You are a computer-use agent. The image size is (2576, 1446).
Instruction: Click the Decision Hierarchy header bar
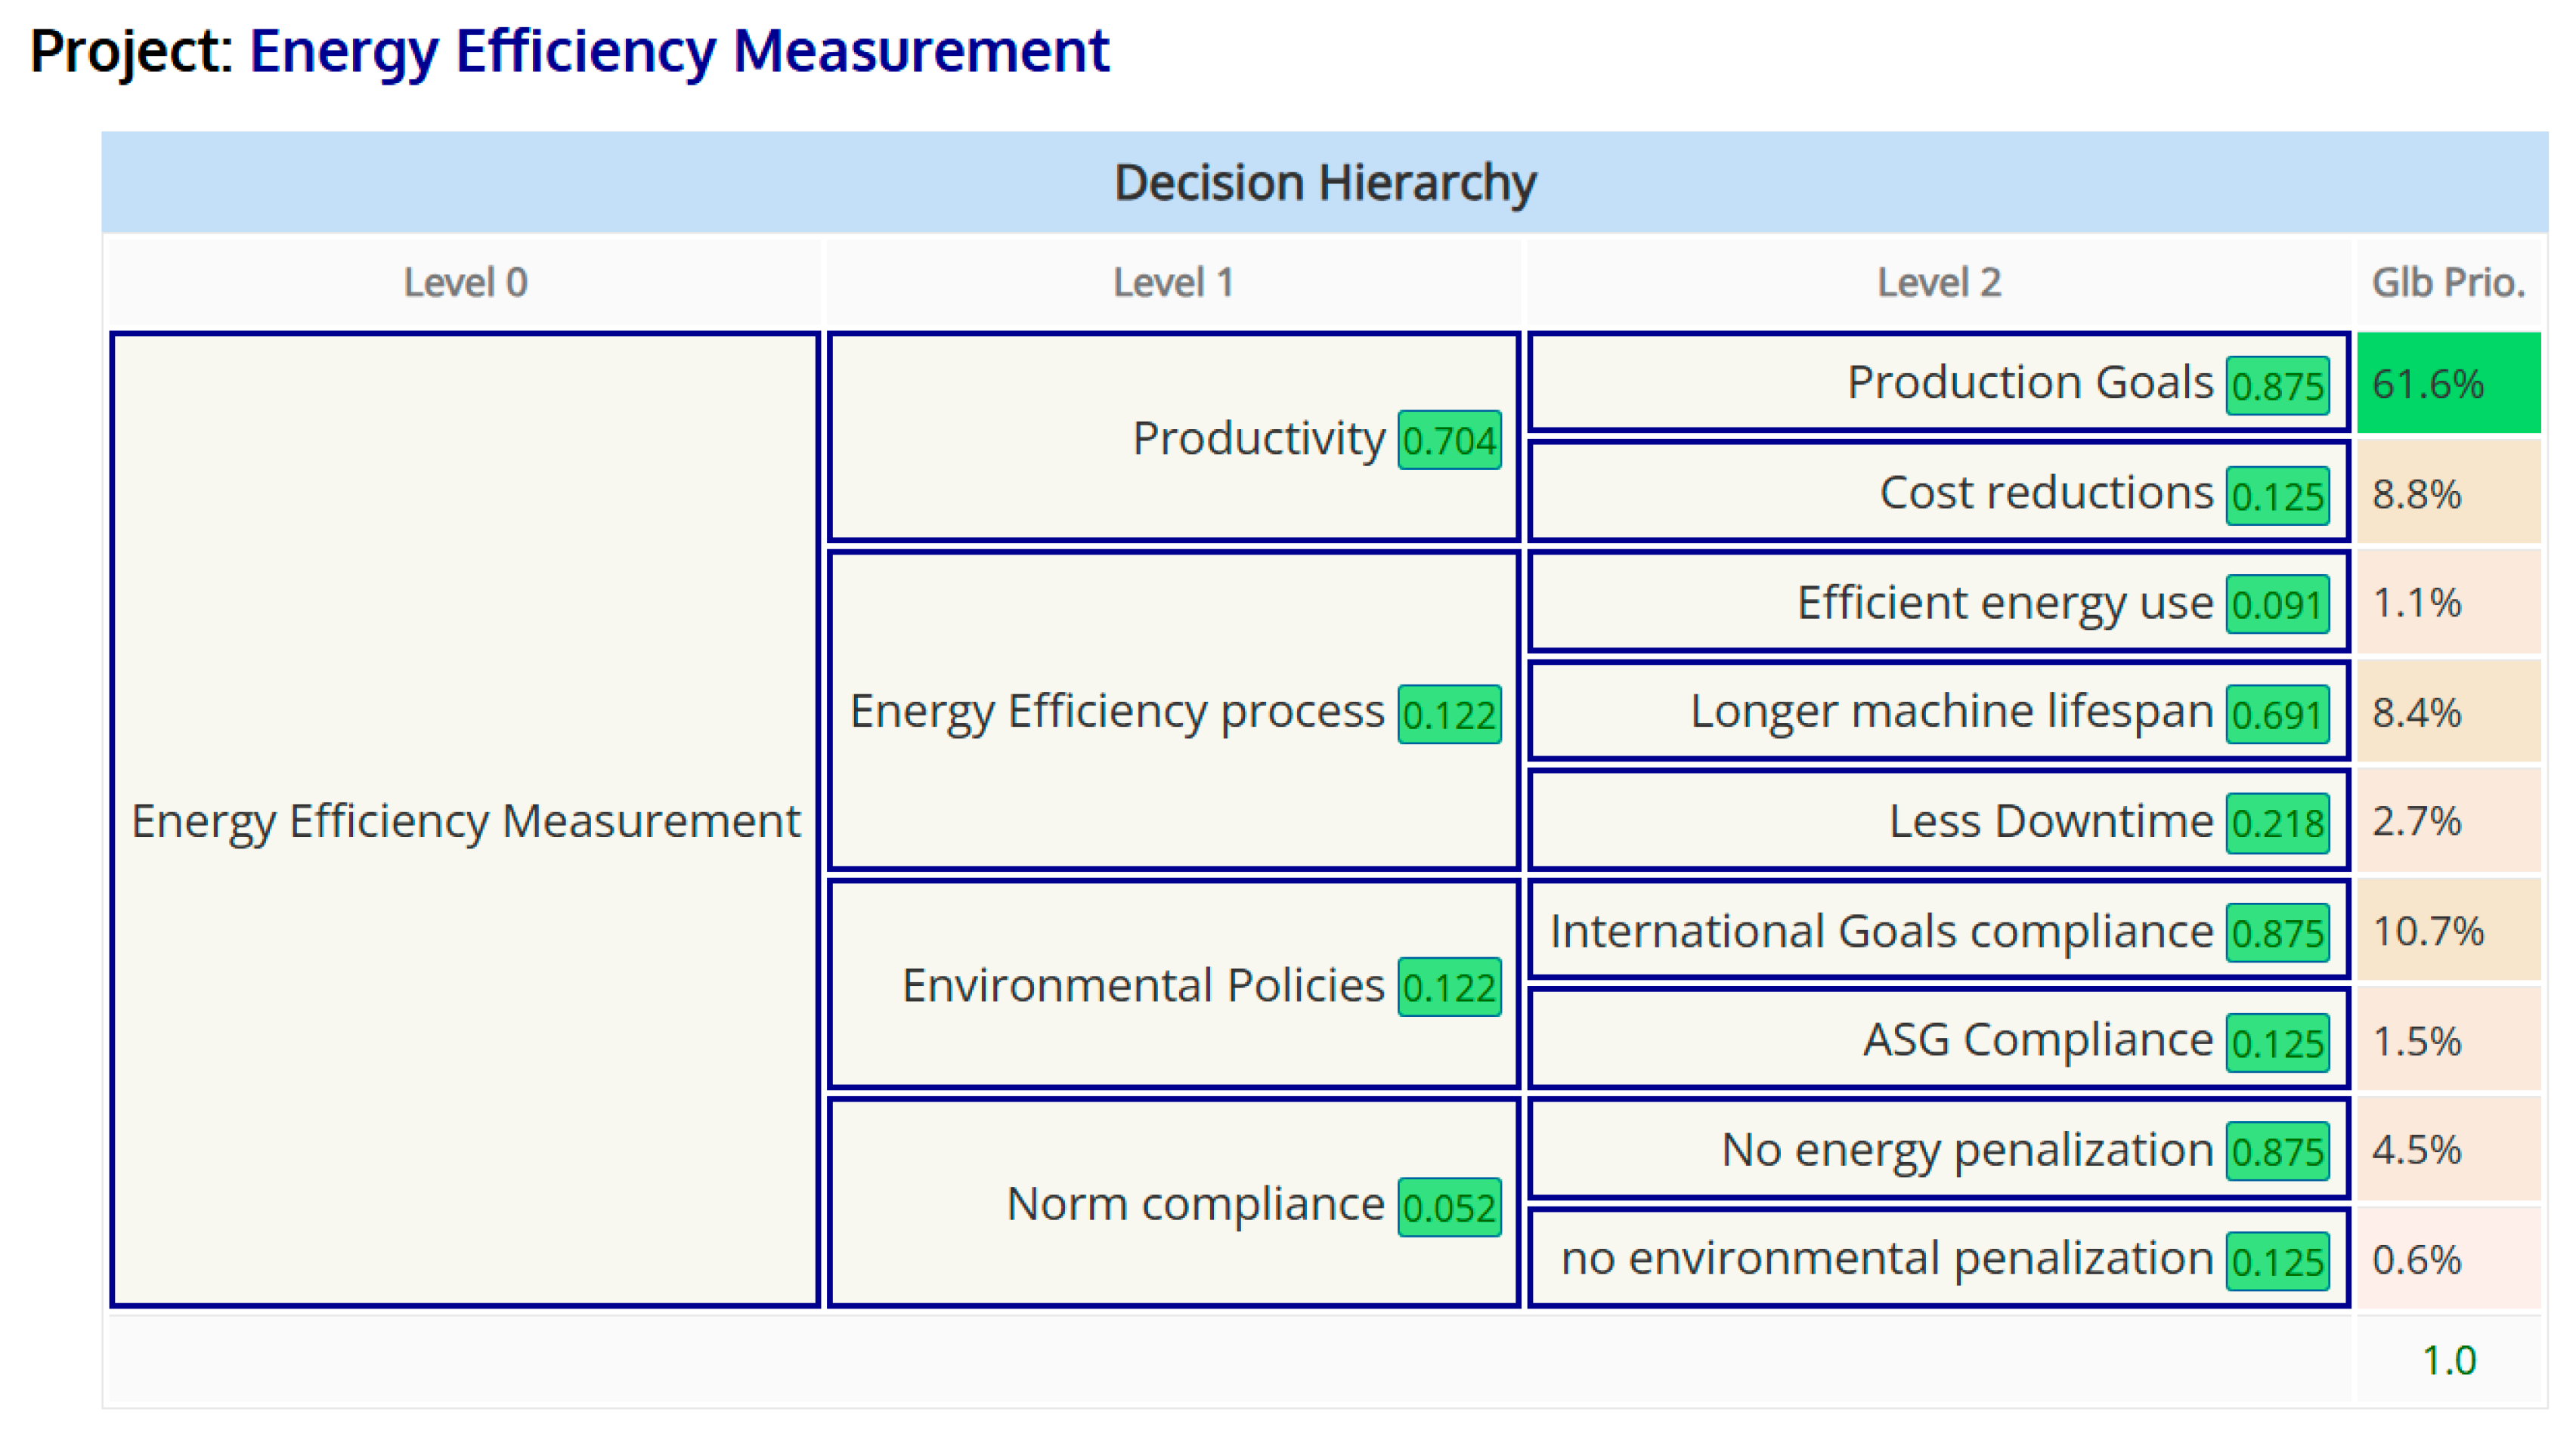1324,183
